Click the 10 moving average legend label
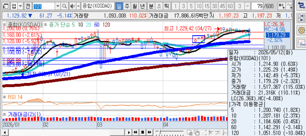This screenshot has width=306, height=136. [x=80, y=25]
